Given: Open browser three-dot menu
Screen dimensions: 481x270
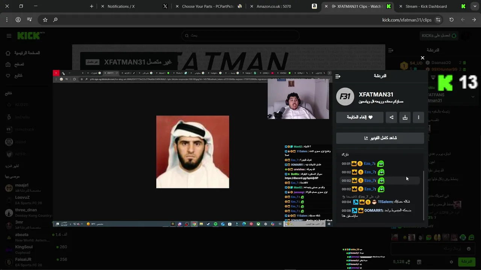Looking at the screenshot, I should (x=7, y=19).
